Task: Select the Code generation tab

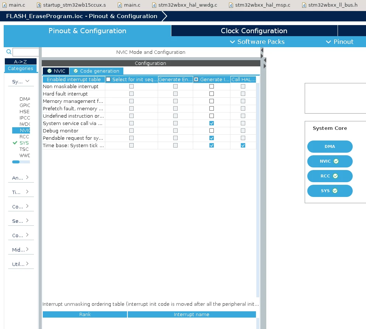Action: click(96, 71)
